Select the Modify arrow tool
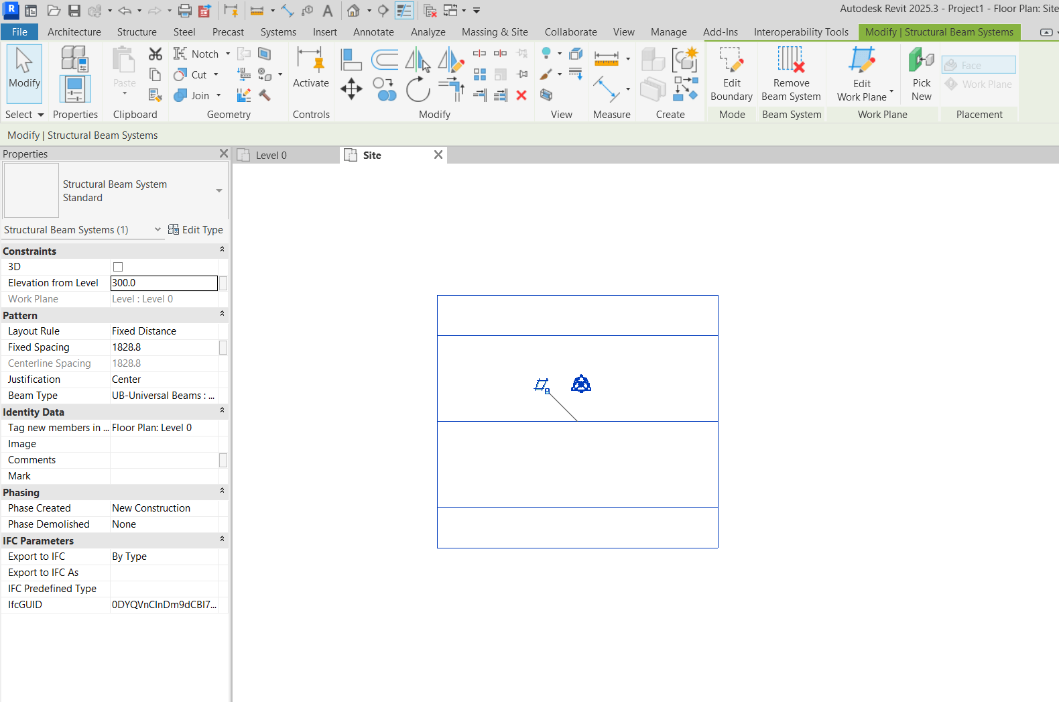Image resolution: width=1059 pixels, height=702 pixels. 25,73
